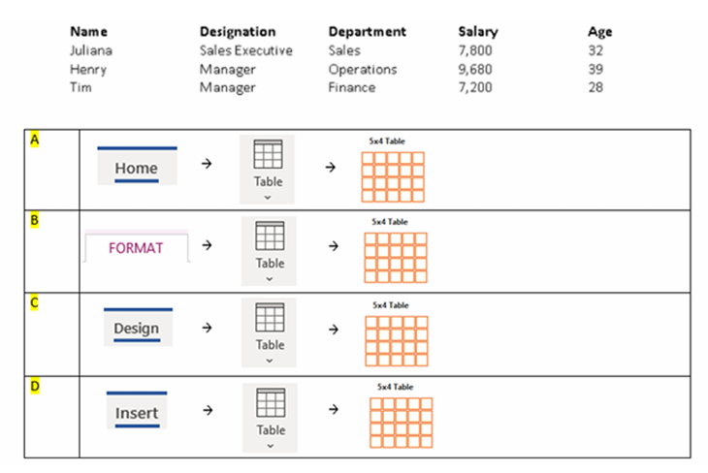Click the Table icon in row B
The width and height of the screenshot is (708, 473).
click(x=270, y=236)
